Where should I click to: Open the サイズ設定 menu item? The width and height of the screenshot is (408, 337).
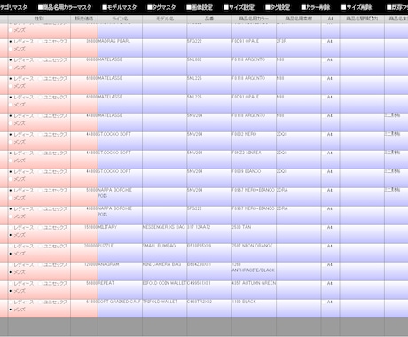(239, 7)
